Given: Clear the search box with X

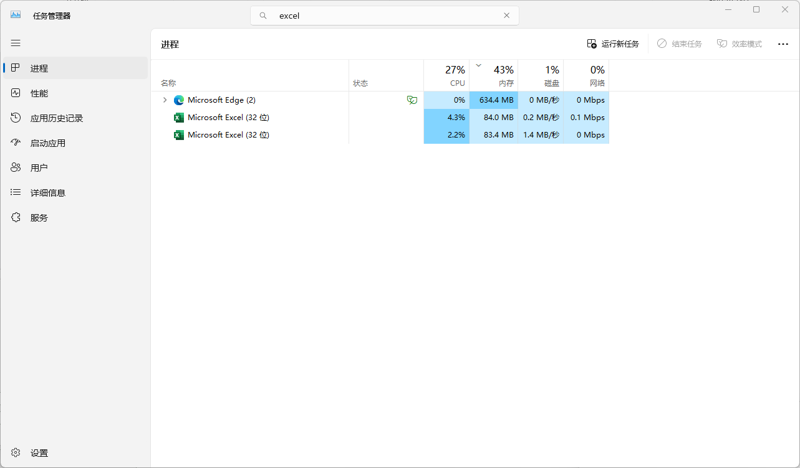Looking at the screenshot, I should coord(506,16).
